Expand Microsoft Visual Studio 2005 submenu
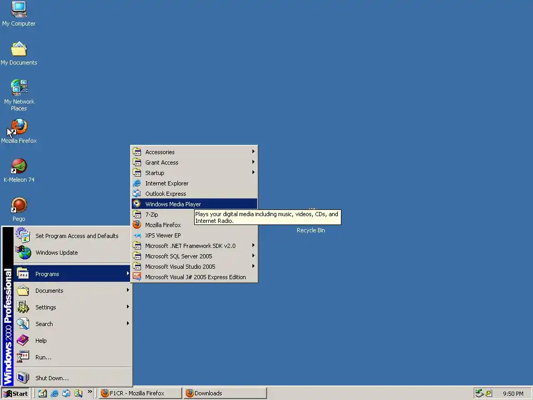533x400 pixels. point(194,267)
